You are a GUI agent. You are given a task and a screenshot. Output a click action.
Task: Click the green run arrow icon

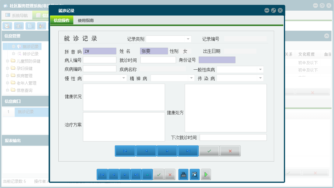tap(206, 174)
